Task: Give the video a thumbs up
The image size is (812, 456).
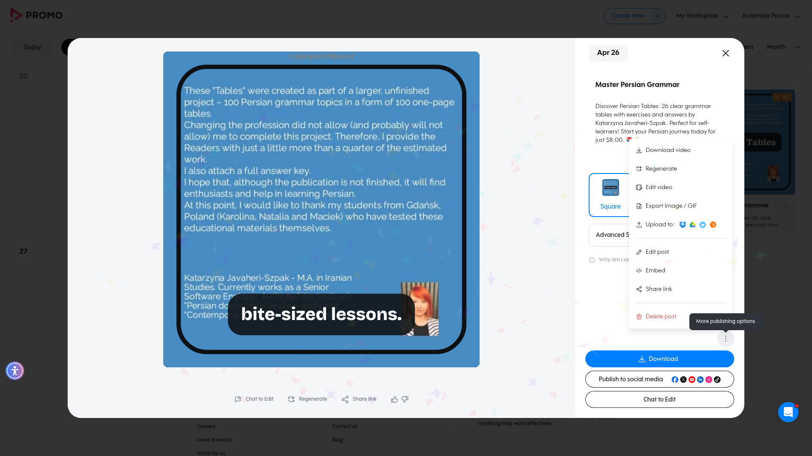Action: (394, 399)
